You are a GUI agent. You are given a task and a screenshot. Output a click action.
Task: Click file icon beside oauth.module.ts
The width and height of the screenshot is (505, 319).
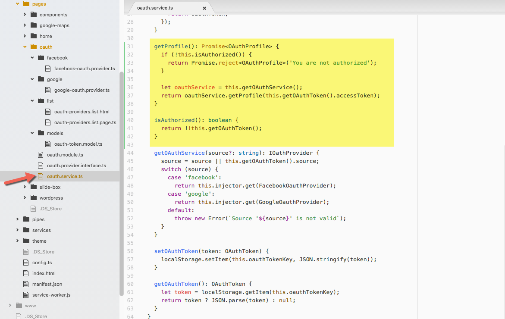[x=41, y=154]
